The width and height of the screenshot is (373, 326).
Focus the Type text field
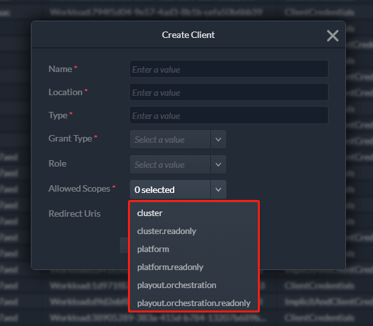(229, 115)
